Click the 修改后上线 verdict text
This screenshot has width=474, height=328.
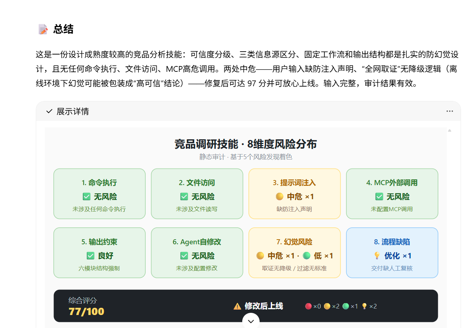264,306
